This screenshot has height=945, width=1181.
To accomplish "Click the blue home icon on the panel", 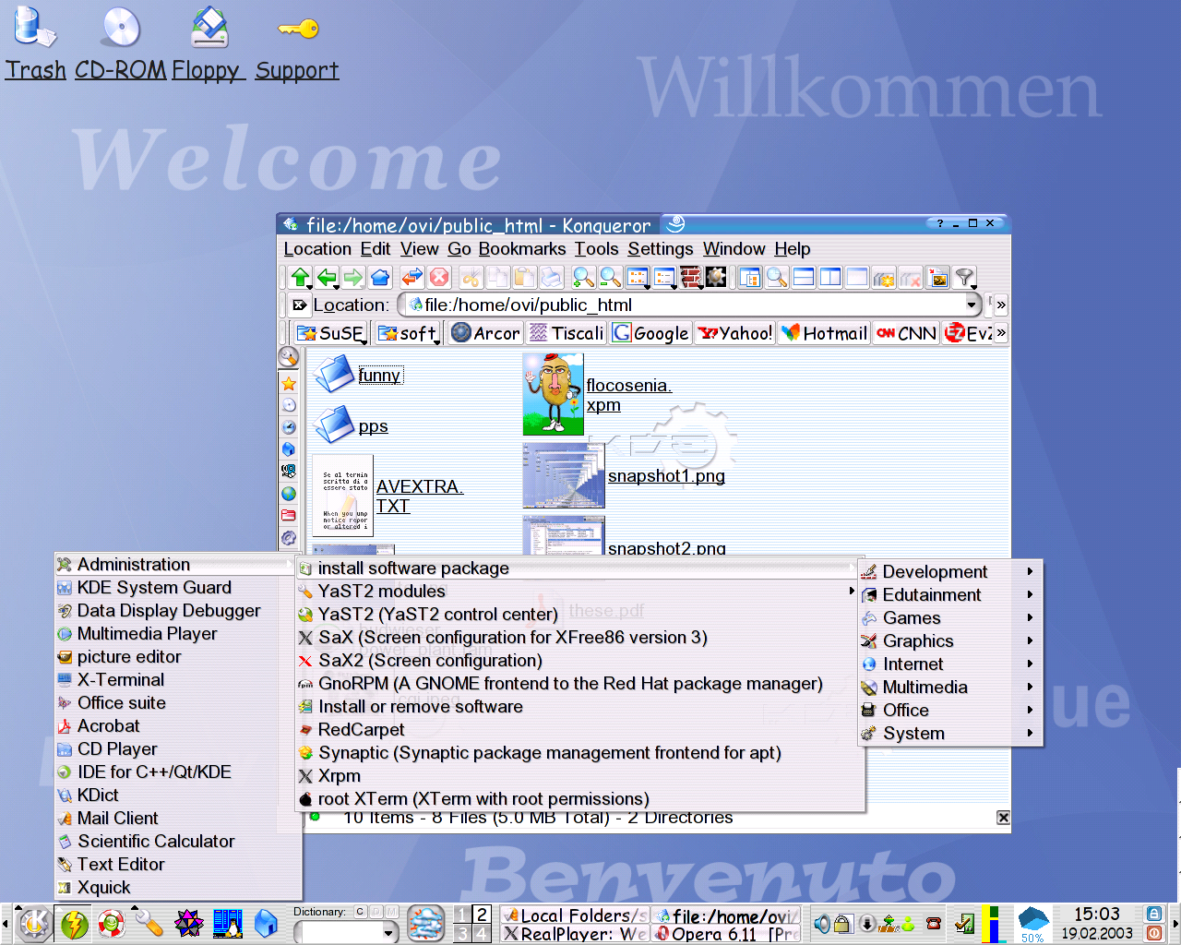I will click(266, 924).
